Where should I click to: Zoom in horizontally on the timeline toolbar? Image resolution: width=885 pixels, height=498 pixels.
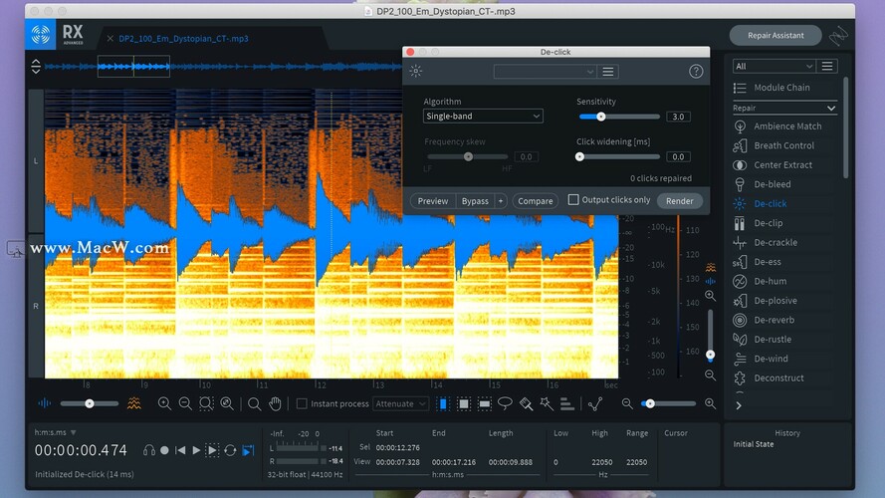(164, 403)
